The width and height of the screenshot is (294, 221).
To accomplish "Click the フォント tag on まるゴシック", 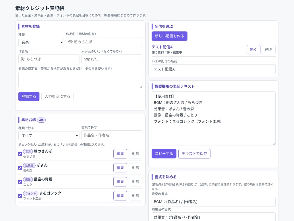I will (30, 193).
